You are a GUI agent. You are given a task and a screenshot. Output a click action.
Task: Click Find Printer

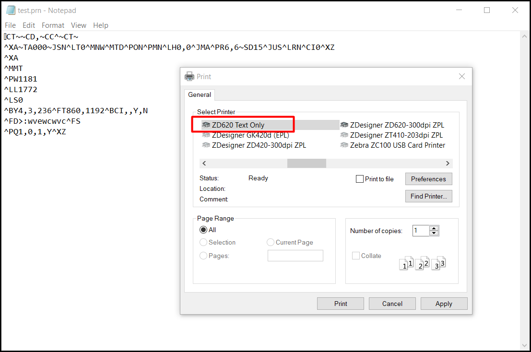(x=428, y=196)
